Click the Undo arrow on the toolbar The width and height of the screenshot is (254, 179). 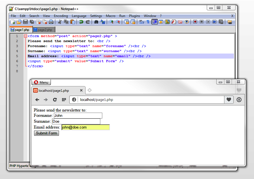81,22
